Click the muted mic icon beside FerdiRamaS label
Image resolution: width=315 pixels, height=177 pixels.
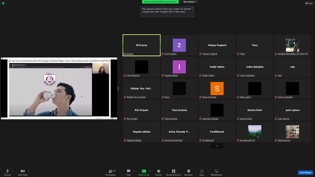[x=200, y=141]
